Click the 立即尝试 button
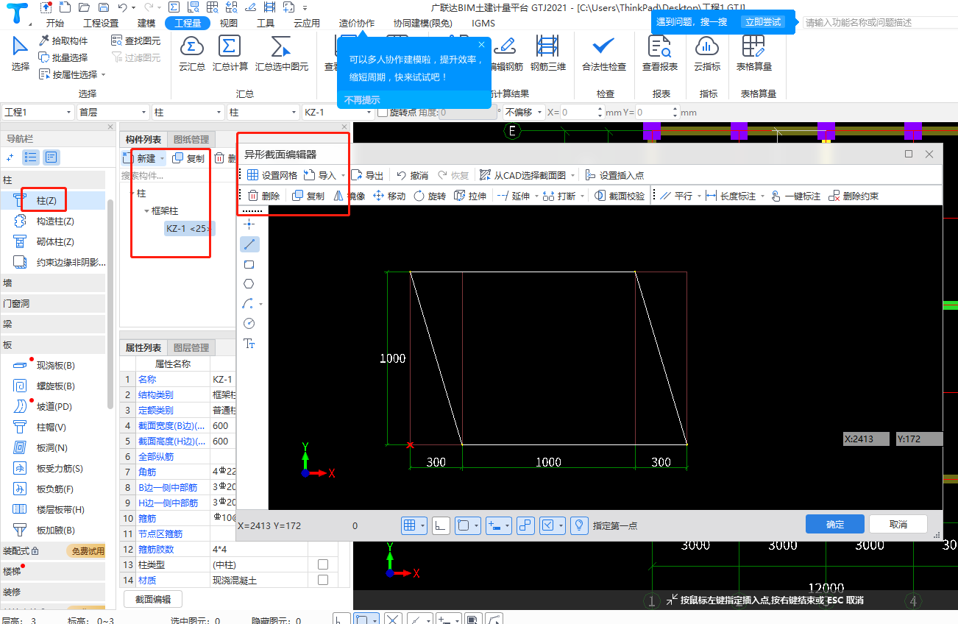958x624 pixels. [x=762, y=22]
